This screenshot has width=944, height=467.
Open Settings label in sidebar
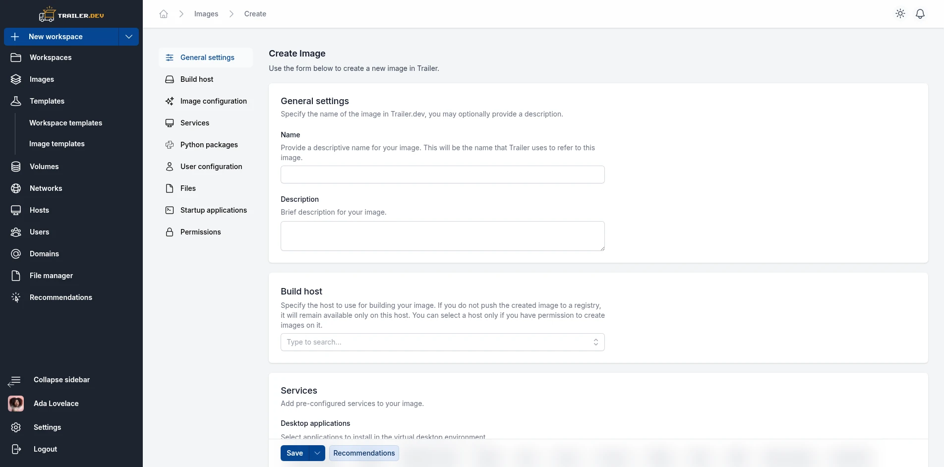(47, 427)
